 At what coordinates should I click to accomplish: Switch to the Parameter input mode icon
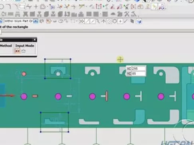24,51
